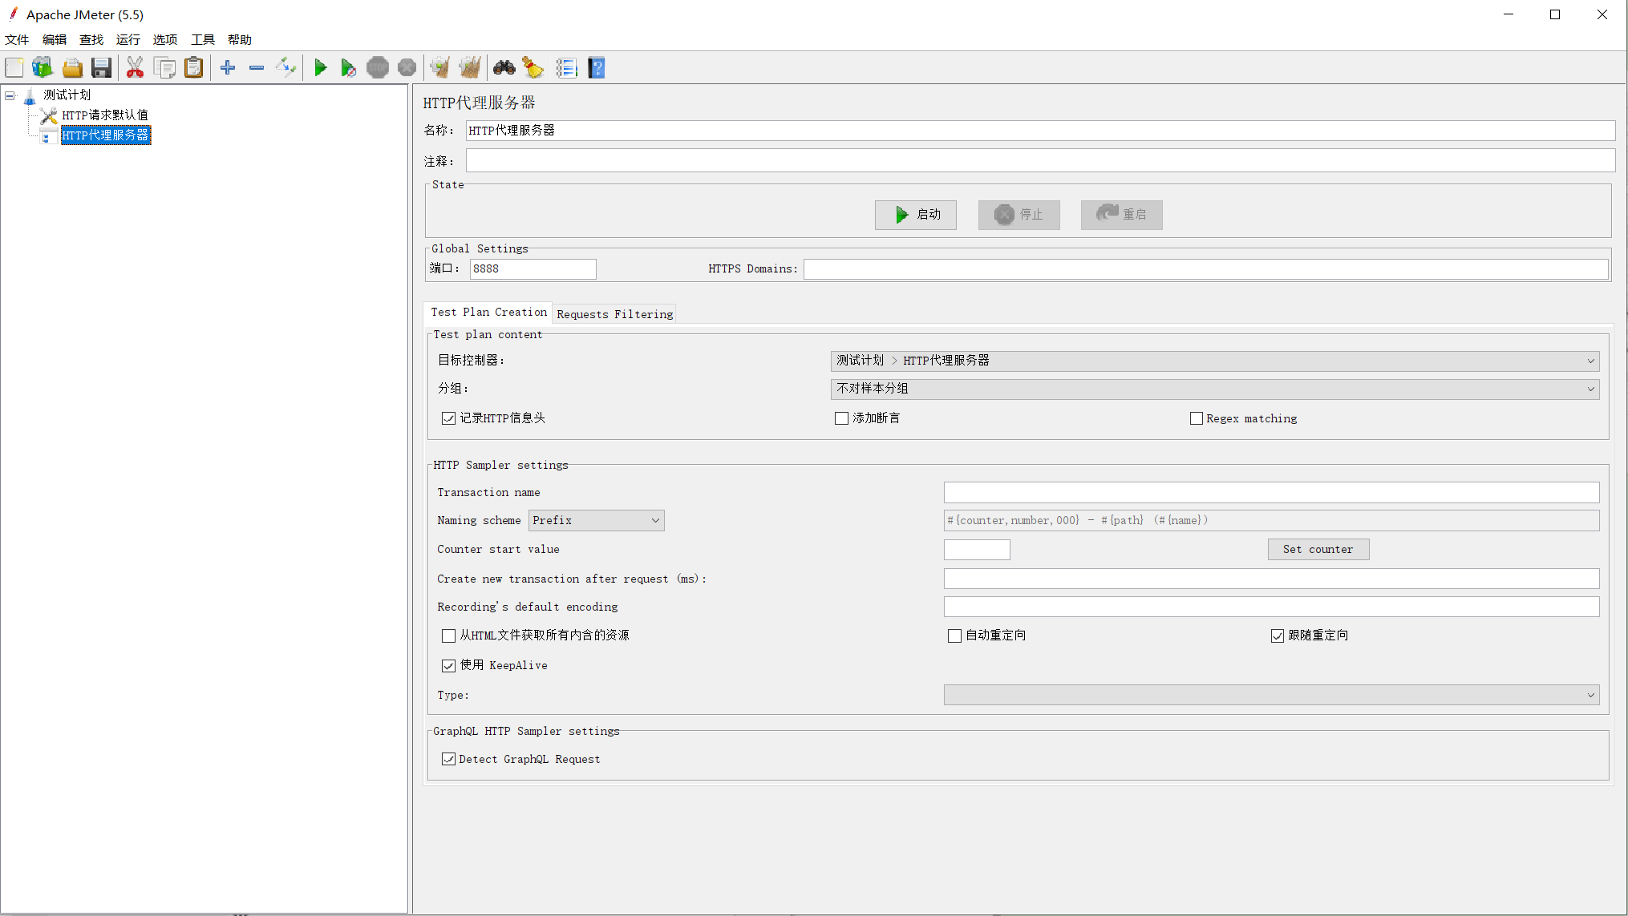Viewport: 1628px width, 916px height.
Task: Click the Paste clipboard icon
Action: 194,68
